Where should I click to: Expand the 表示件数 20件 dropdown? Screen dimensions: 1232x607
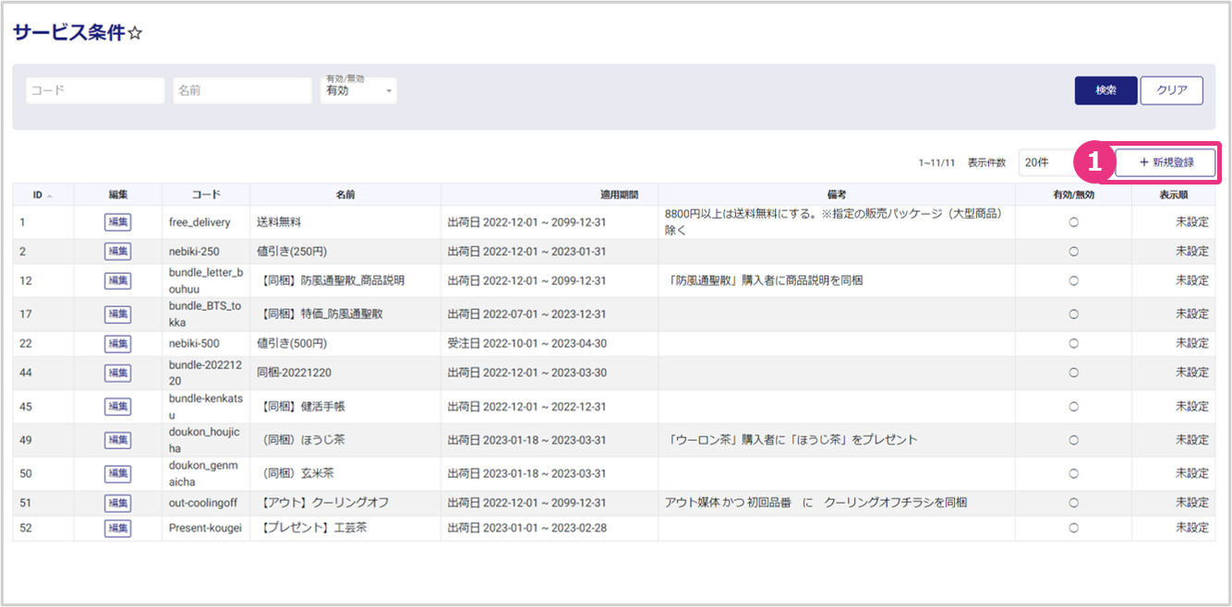pos(1045,162)
